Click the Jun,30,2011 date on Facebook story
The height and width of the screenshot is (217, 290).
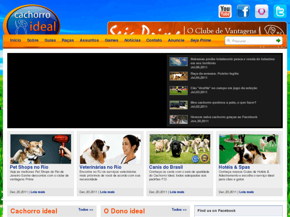[x=199, y=121]
